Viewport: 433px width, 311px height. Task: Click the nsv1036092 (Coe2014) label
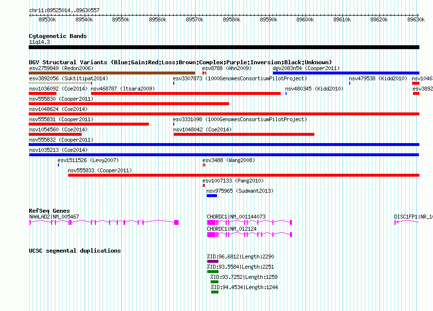click(x=58, y=89)
